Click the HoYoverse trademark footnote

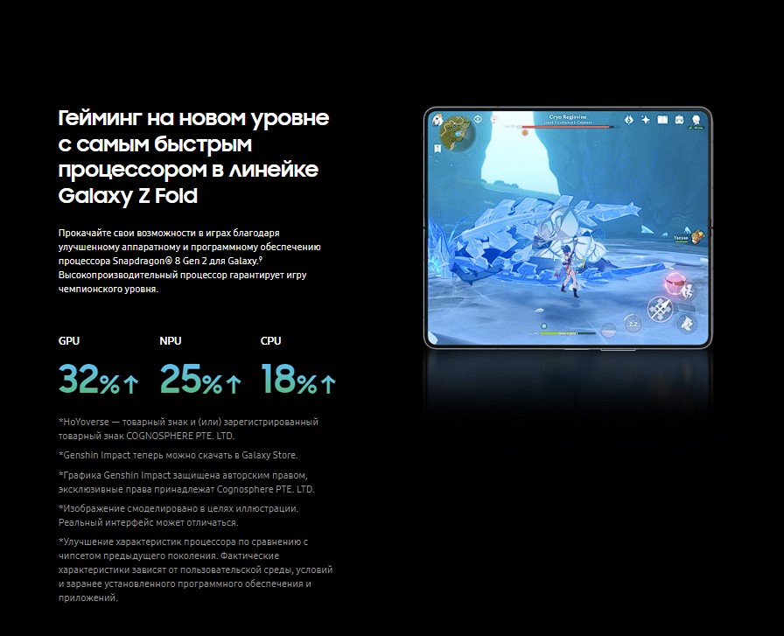click(188, 429)
